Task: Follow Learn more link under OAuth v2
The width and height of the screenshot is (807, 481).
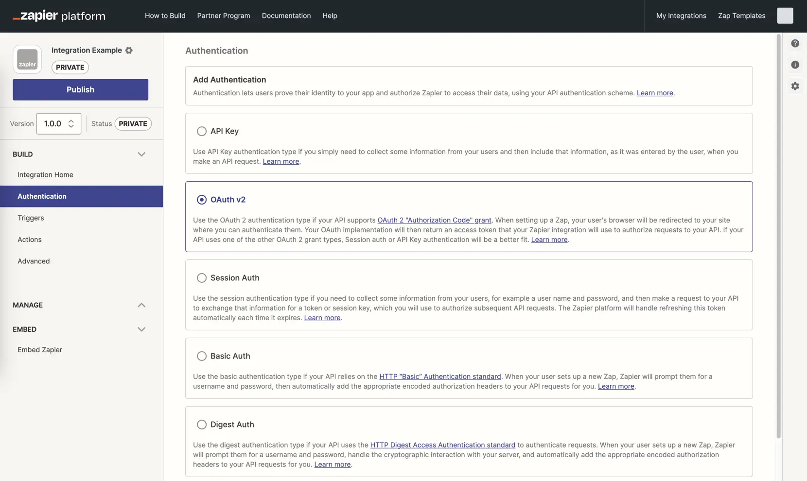Action: click(549, 240)
